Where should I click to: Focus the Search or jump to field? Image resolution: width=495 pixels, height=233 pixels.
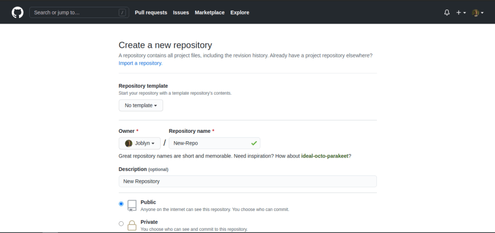[79, 12]
